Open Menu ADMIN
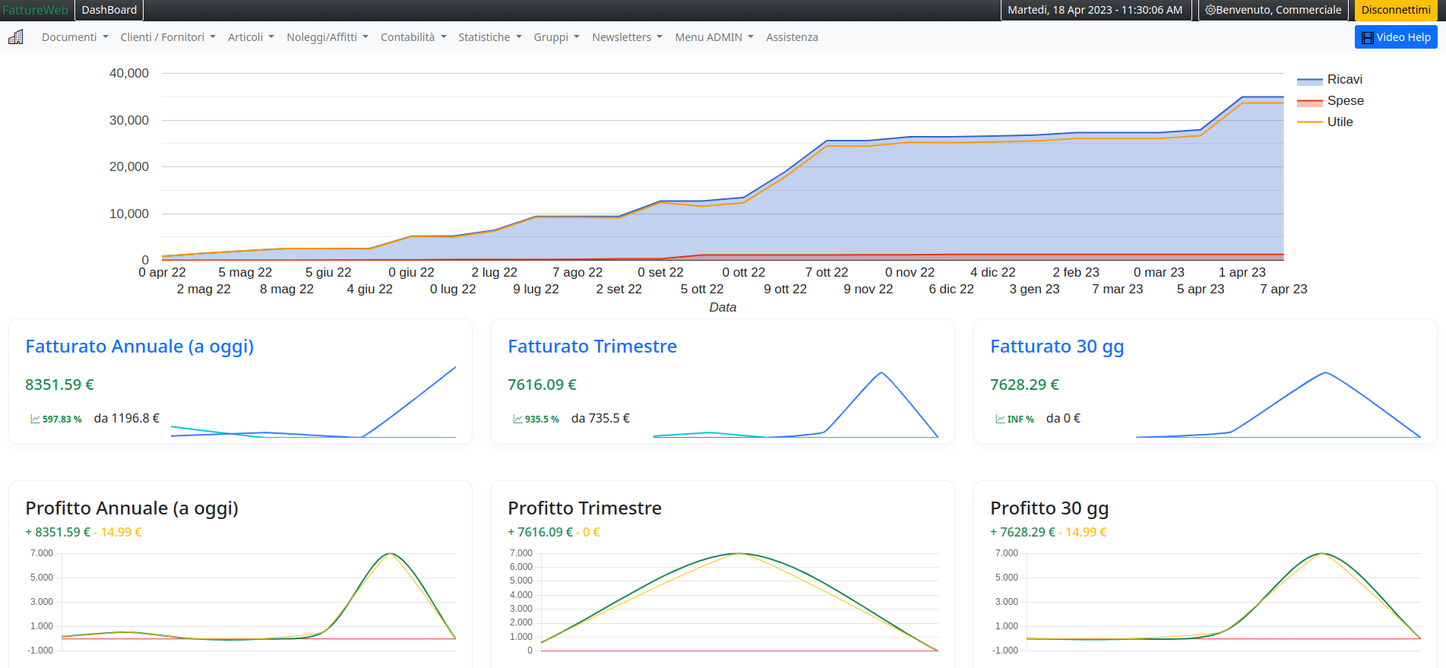 coord(714,37)
